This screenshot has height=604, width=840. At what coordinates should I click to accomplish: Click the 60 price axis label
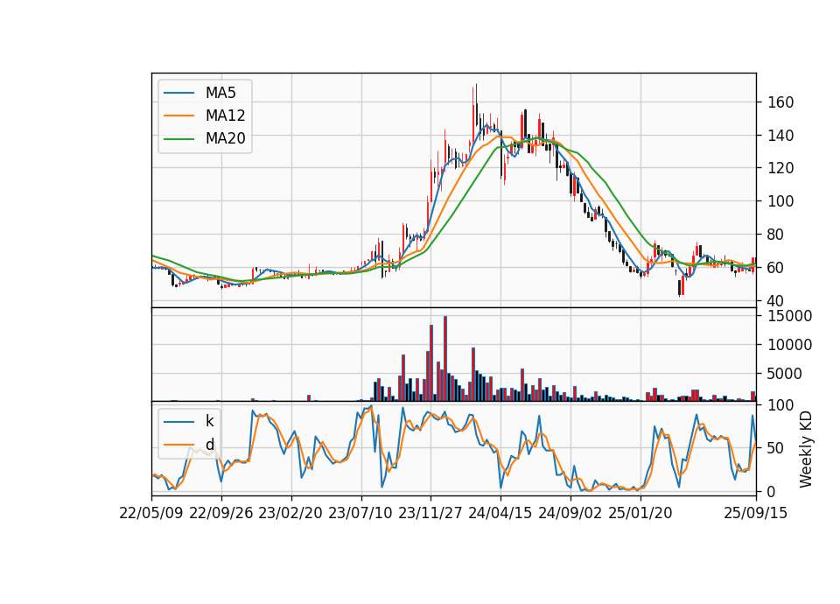click(x=776, y=268)
